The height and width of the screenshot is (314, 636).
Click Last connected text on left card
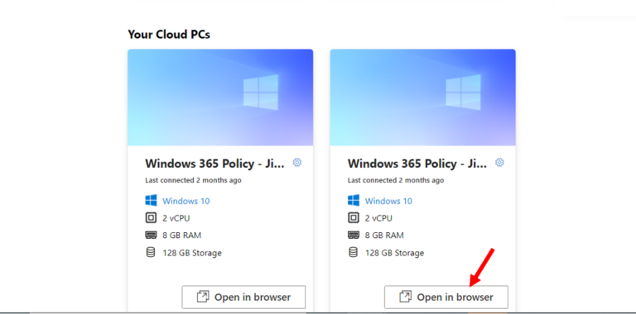(x=193, y=180)
